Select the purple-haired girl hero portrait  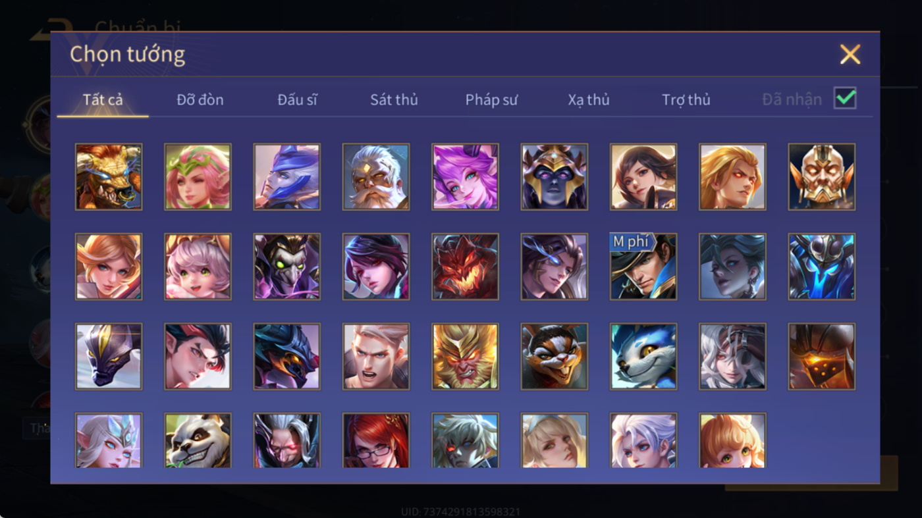(465, 177)
